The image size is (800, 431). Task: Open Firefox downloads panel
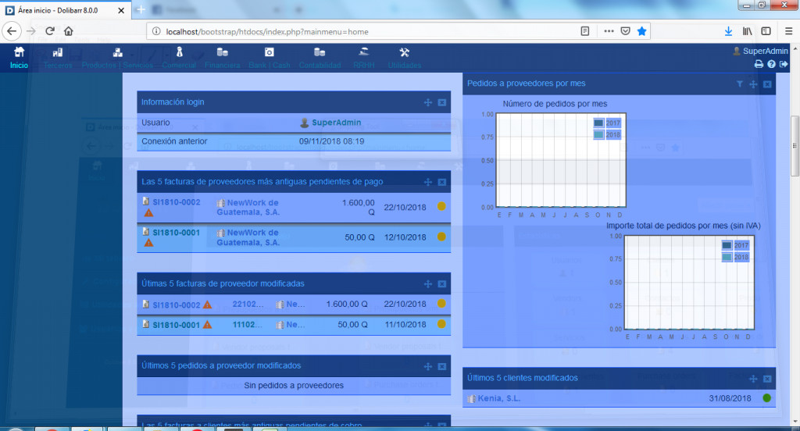tap(729, 31)
